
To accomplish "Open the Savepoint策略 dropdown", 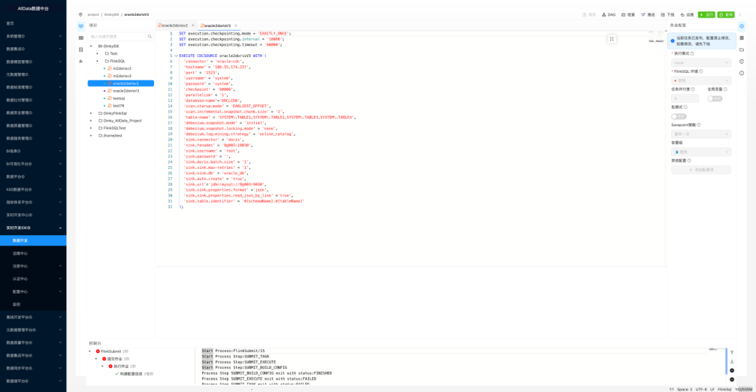I will pos(701,134).
